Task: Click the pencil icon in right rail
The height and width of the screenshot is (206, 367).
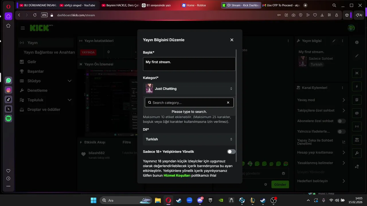Action: [x=357, y=56]
